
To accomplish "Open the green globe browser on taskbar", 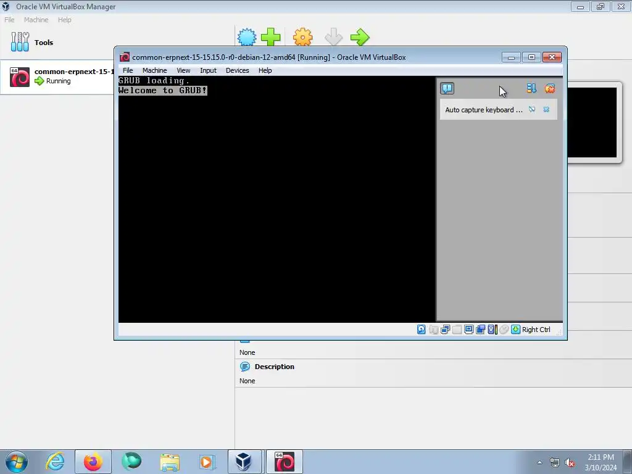I will click(131, 462).
